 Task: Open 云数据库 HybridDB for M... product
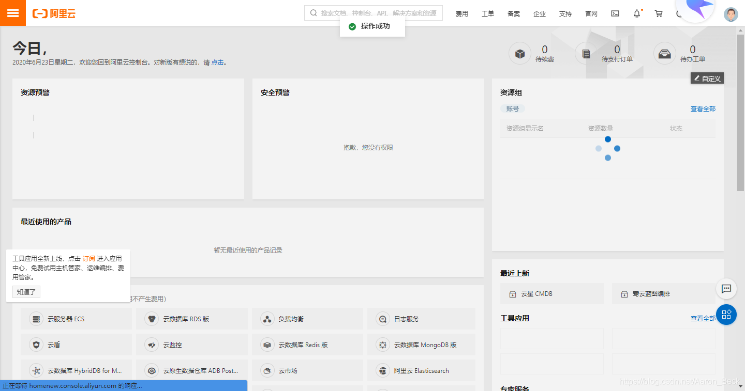pos(77,370)
